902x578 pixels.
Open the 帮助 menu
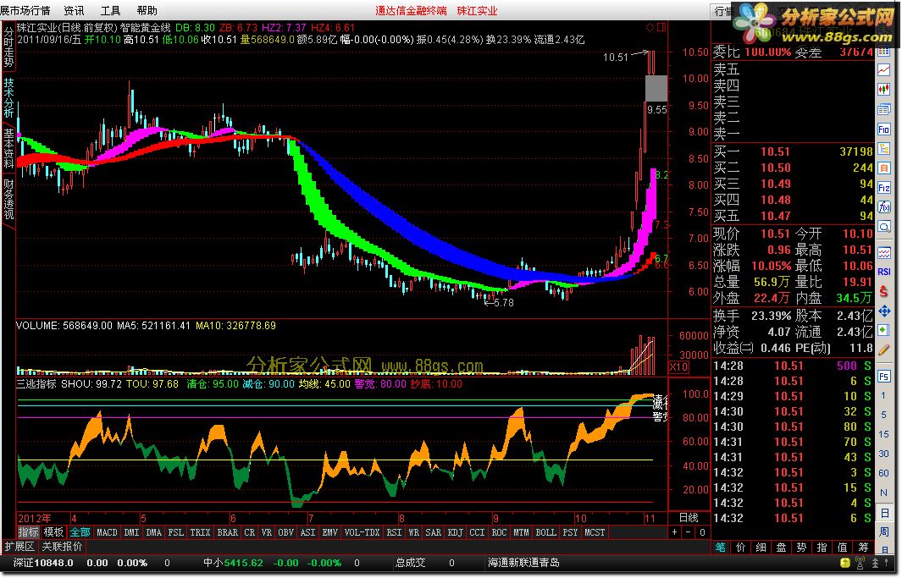(x=147, y=10)
